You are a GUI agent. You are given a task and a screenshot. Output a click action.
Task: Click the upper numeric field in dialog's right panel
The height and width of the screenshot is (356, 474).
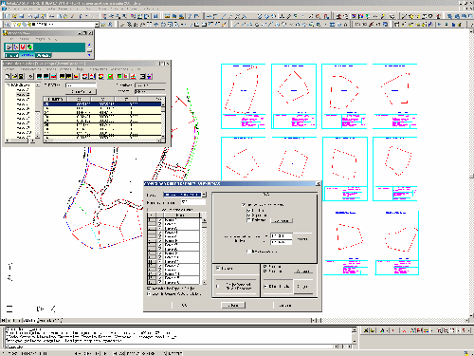click(x=282, y=236)
